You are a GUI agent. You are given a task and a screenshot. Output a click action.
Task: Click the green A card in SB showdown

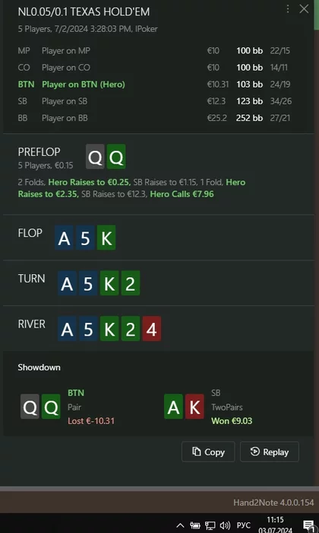[174, 406]
